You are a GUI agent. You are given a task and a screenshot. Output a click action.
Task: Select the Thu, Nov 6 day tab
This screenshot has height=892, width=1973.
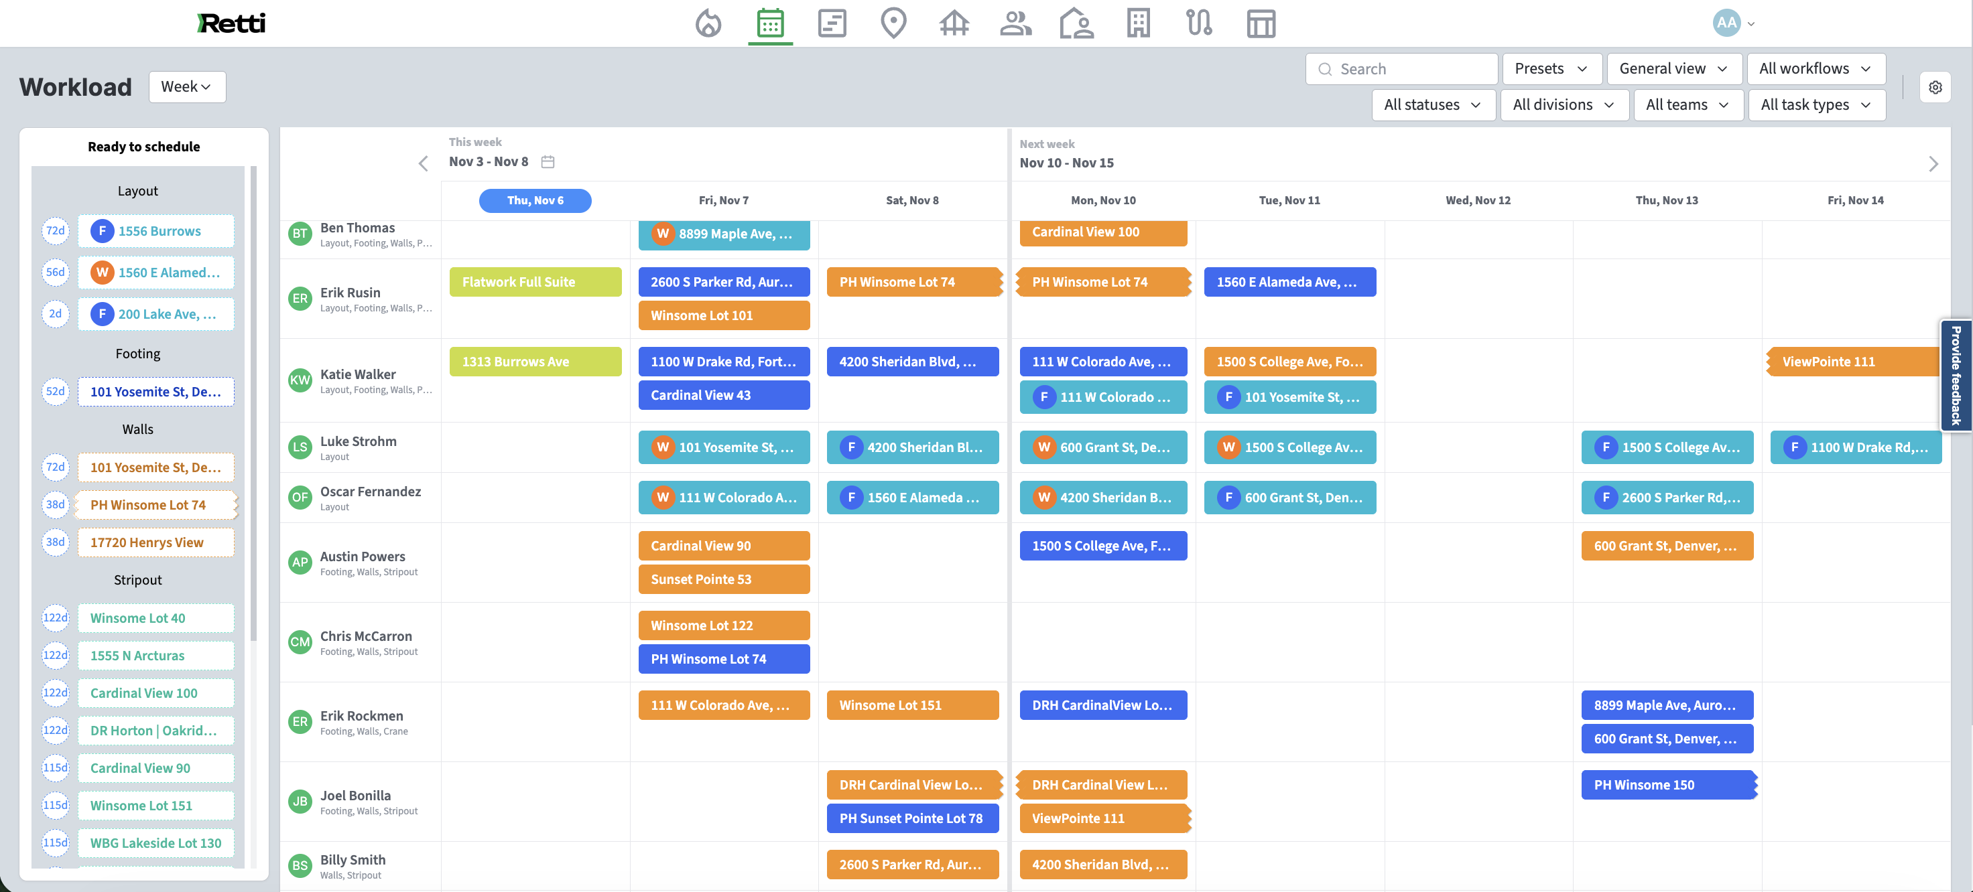point(535,200)
